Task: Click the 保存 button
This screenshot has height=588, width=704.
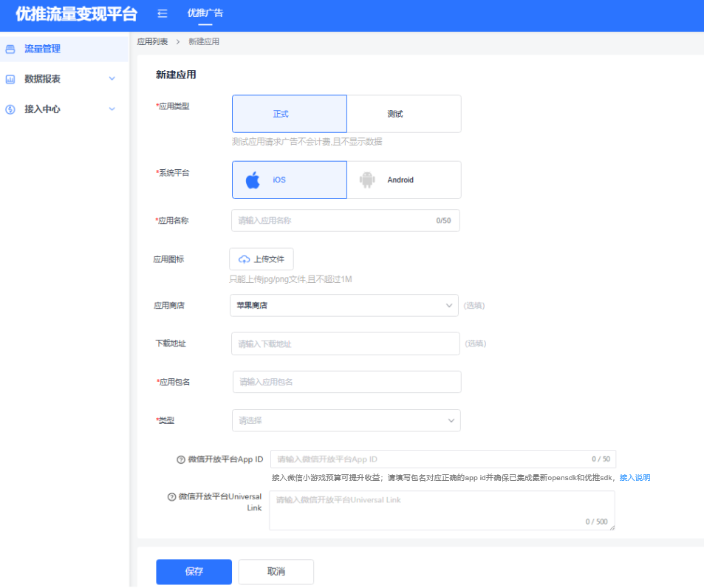Action: [194, 572]
